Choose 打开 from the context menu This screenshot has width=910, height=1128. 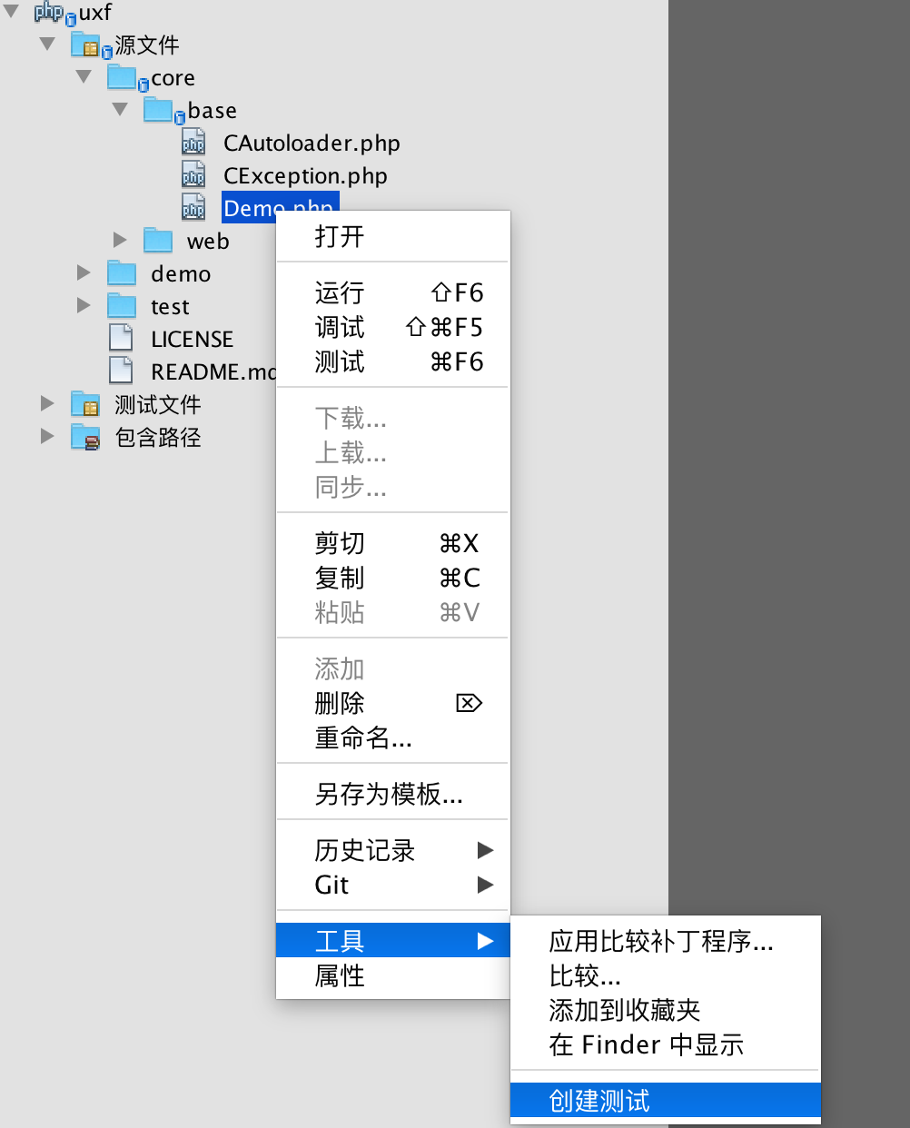[x=393, y=237]
